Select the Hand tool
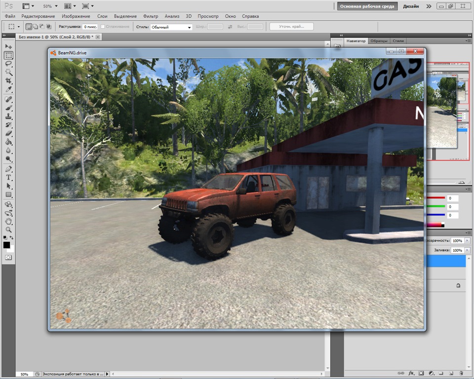The height and width of the screenshot is (379, 474). coord(8,221)
